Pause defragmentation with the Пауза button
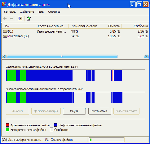Screen dimensions: 150x144 pos(74,111)
